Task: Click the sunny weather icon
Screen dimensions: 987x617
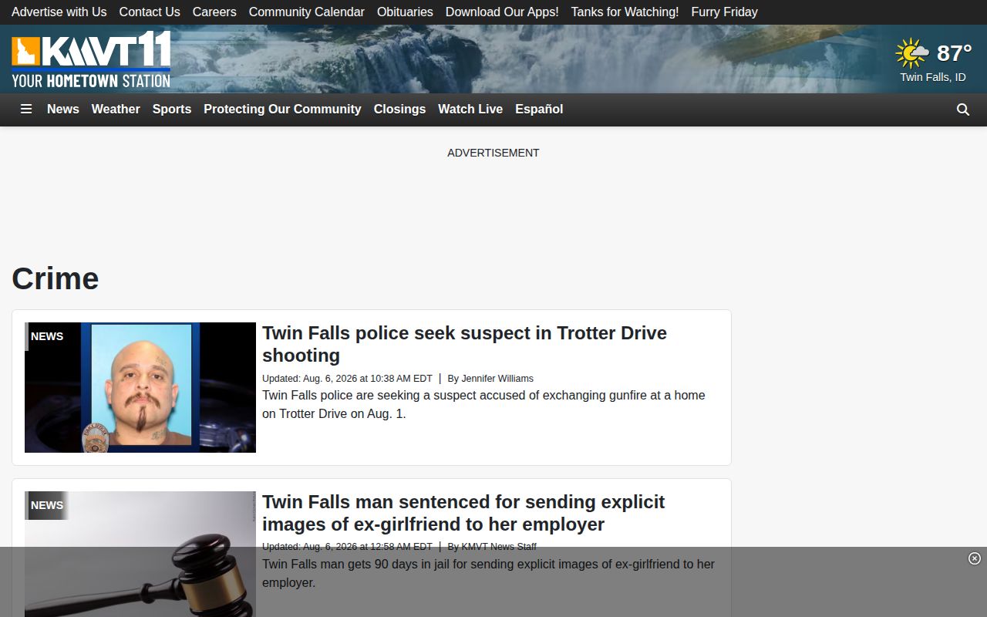Action: coord(912,53)
